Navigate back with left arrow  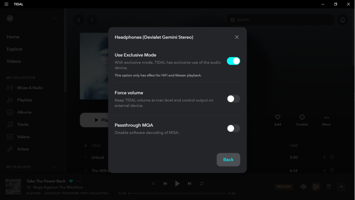[79, 20]
